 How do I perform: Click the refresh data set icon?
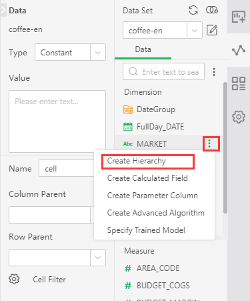click(x=193, y=10)
